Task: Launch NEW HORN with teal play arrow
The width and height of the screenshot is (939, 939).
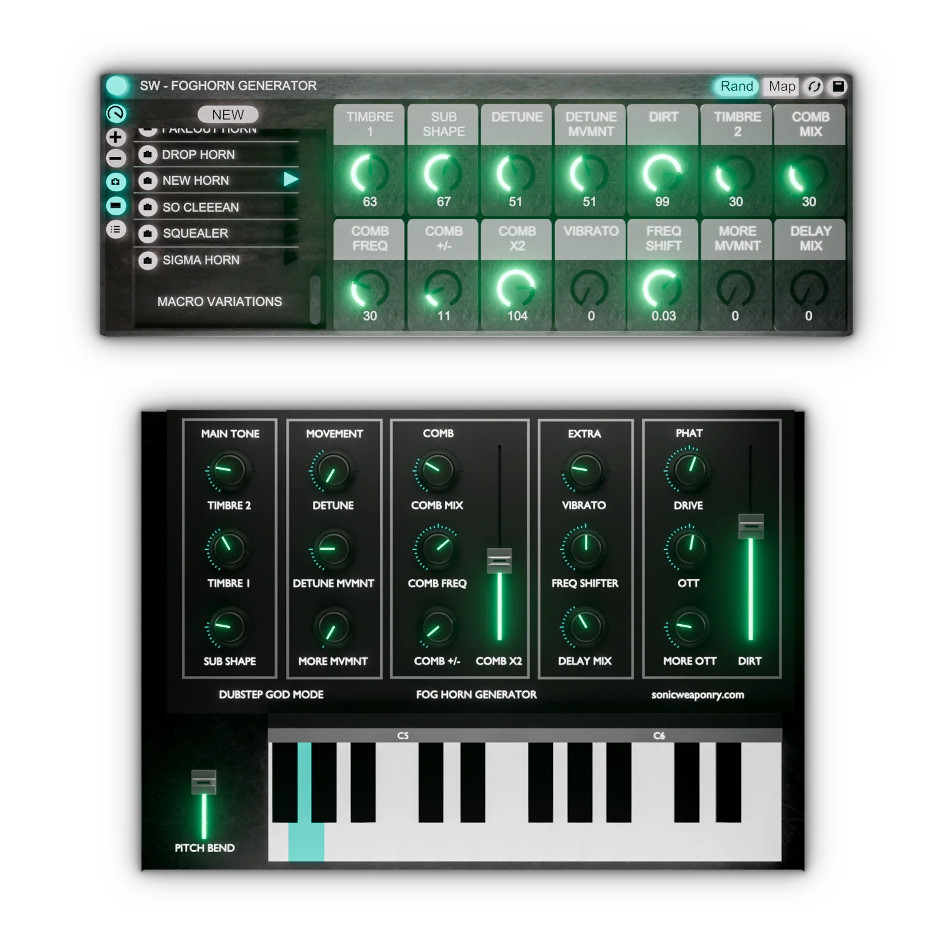Action: [291, 179]
